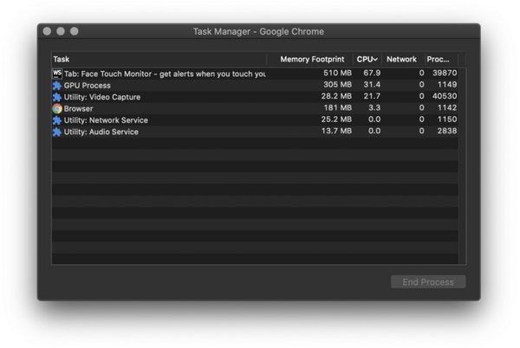Click process ID 1142
The width and height of the screenshot is (520, 348).
pos(447,107)
